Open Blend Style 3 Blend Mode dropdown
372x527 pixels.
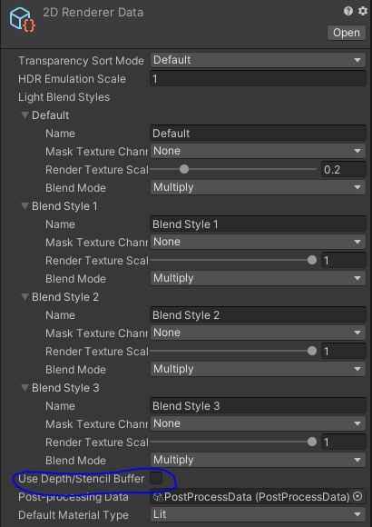coord(258,460)
